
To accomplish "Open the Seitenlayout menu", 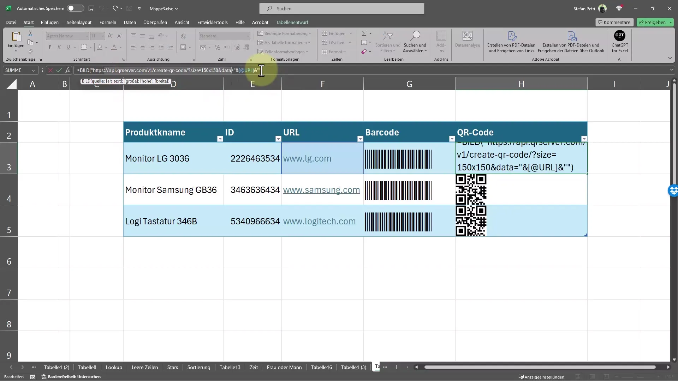I will coord(78,22).
